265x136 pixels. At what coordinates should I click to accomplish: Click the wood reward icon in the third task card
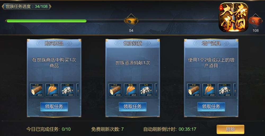pyautogui.click(x=193, y=90)
